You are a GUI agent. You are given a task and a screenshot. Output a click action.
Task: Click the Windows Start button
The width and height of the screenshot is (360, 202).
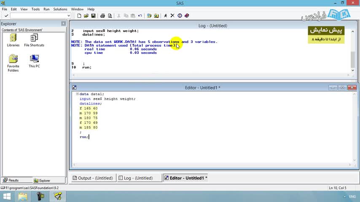click(7, 196)
